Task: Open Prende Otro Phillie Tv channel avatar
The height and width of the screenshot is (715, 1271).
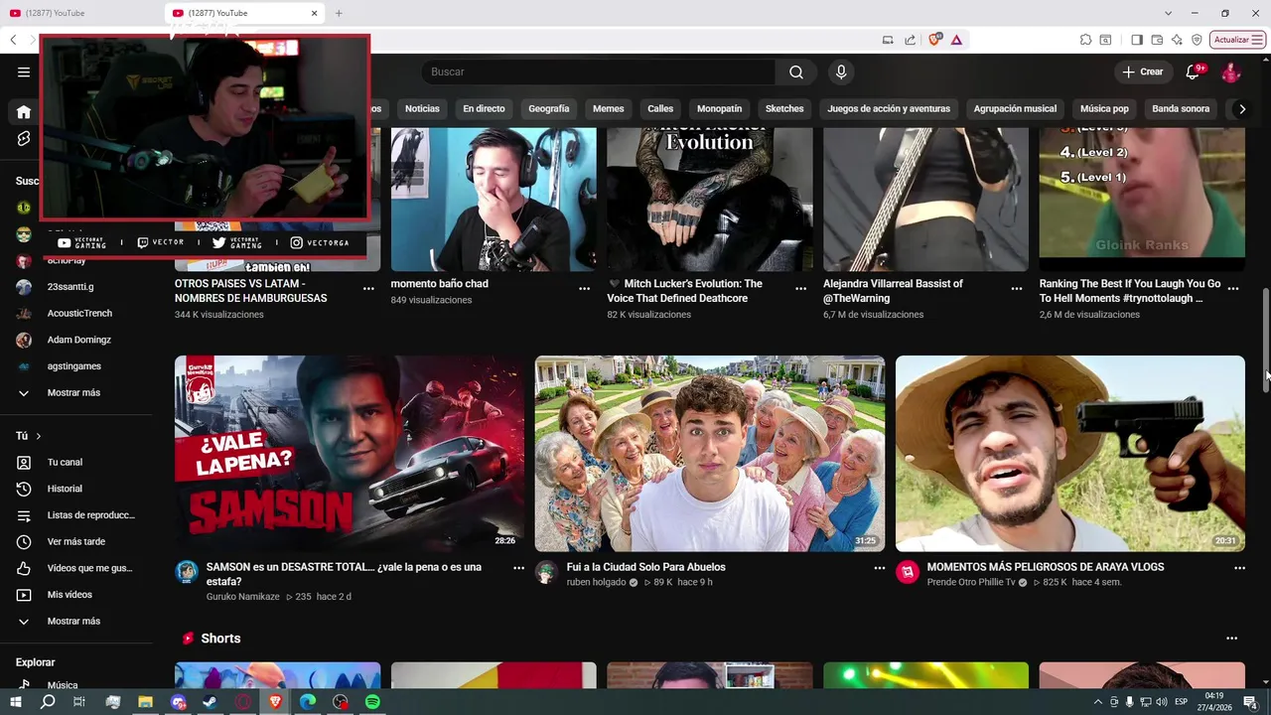Action: tap(908, 571)
